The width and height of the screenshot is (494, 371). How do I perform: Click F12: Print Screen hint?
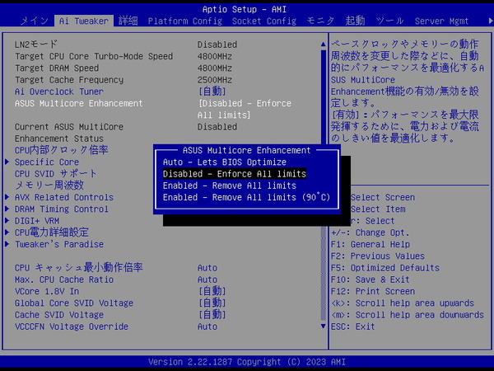[x=373, y=291]
